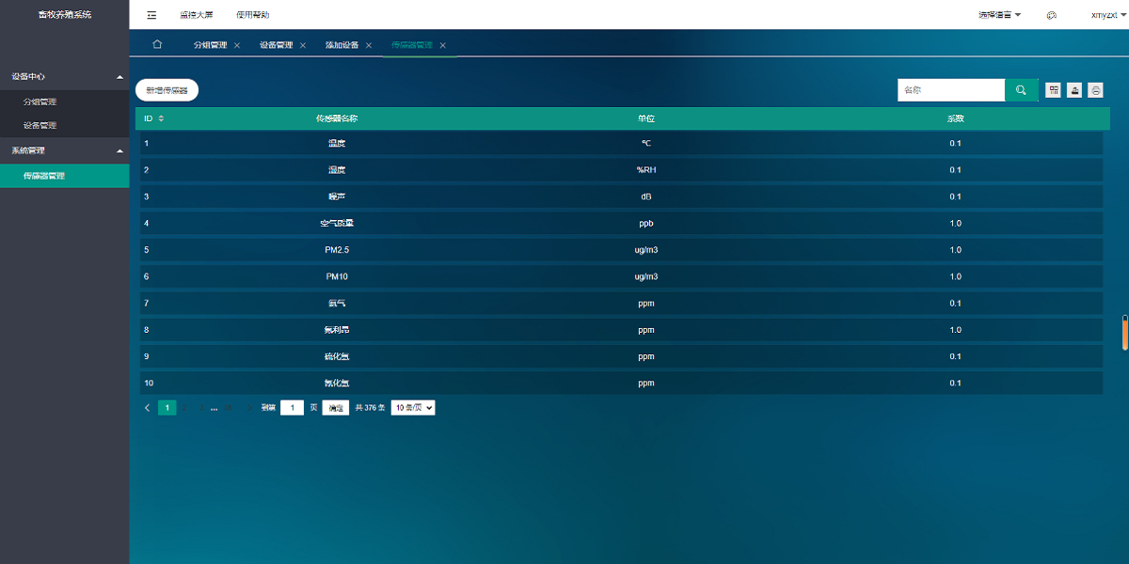Go to the home tab icon
The height and width of the screenshot is (564, 1129).
coord(157,44)
